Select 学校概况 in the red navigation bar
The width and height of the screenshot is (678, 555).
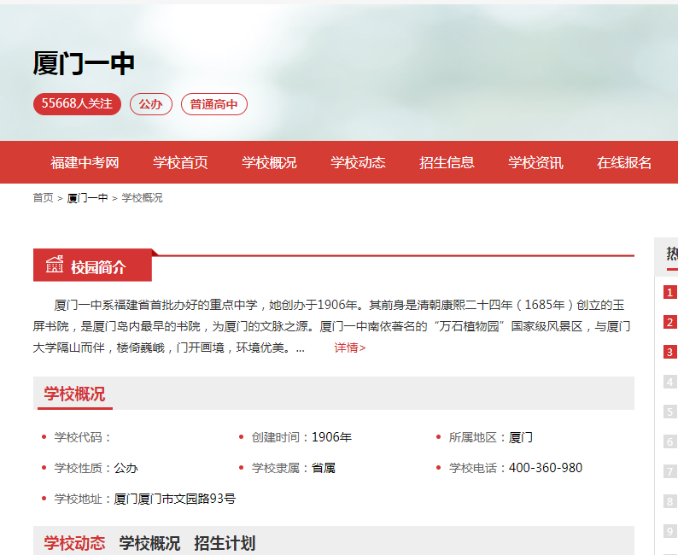(x=269, y=162)
